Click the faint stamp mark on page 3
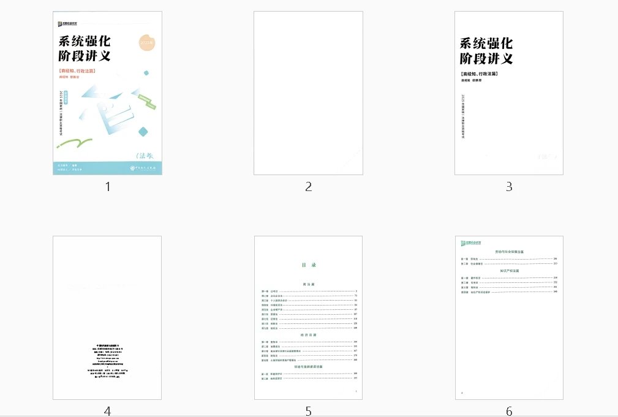Image resolution: width=618 pixels, height=417 pixels. pos(546,157)
